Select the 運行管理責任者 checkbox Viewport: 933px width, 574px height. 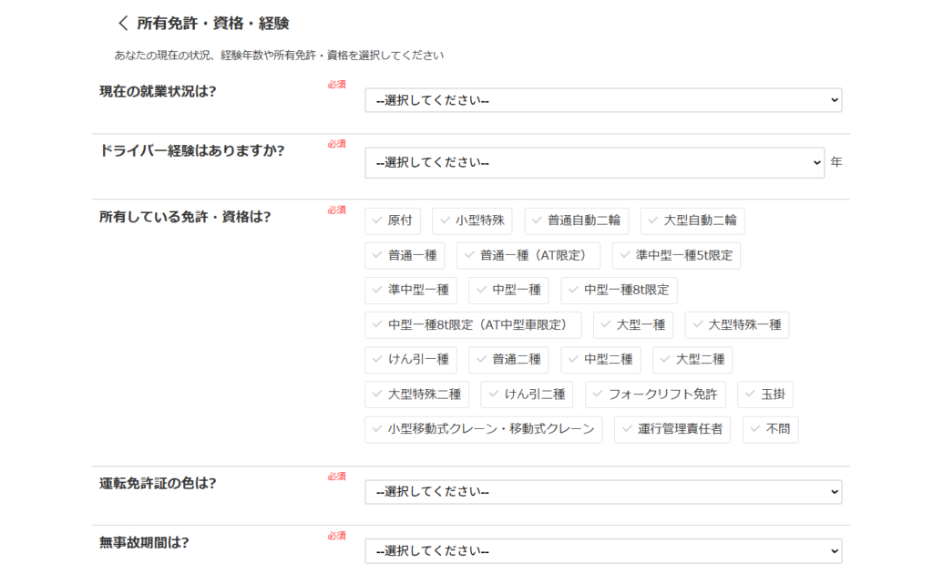pyautogui.click(x=672, y=429)
